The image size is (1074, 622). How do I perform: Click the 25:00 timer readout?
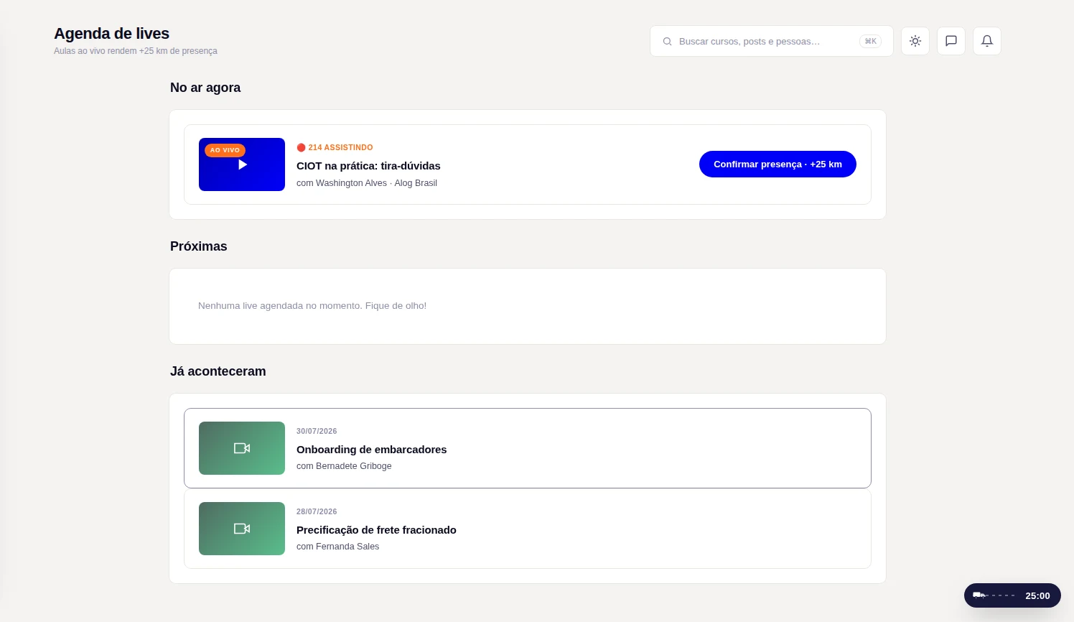[x=1037, y=595]
